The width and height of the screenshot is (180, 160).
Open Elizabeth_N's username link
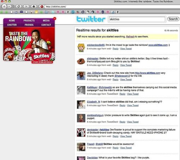[x=94, y=102]
